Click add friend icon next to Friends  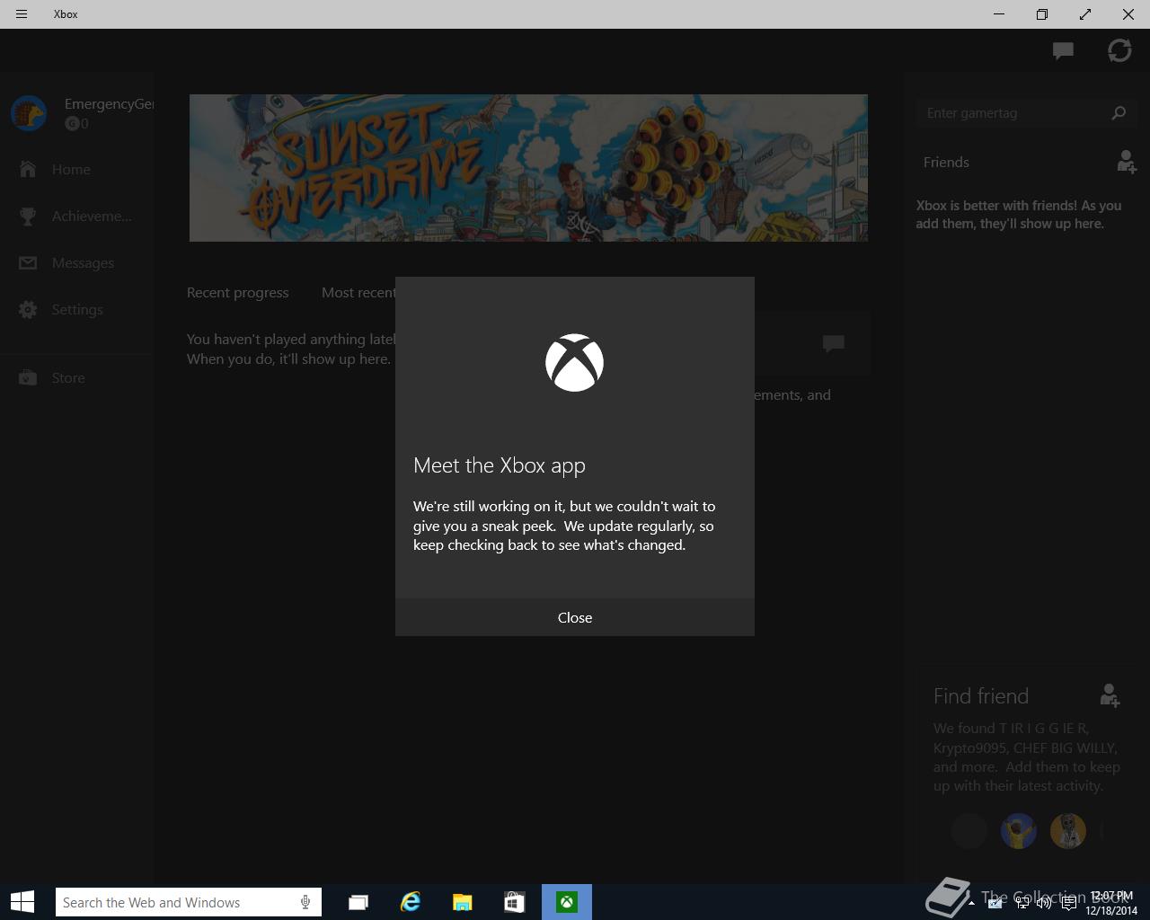[1126, 162]
